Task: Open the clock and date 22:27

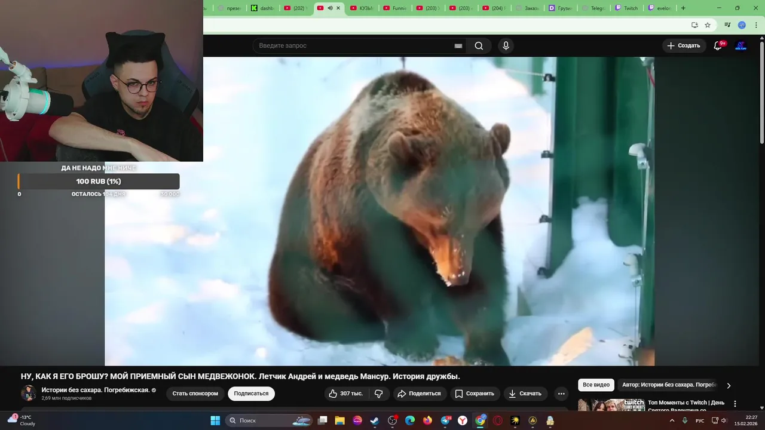Action: pyautogui.click(x=745, y=420)
